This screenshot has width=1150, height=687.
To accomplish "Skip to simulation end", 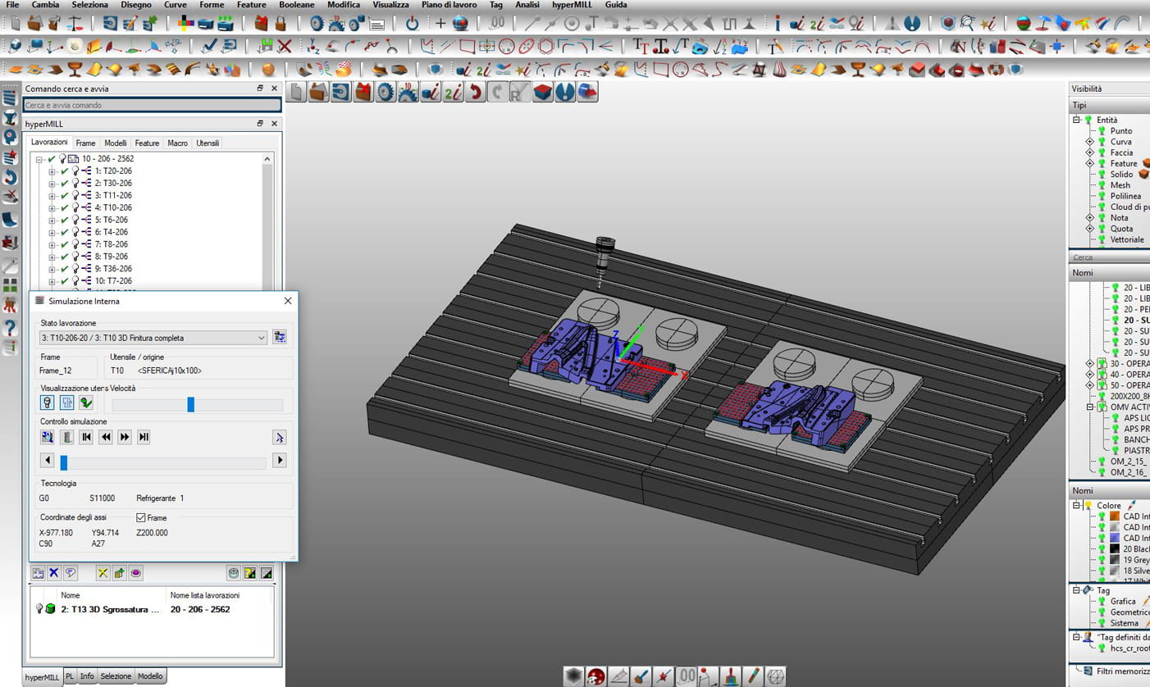I will 144,437.
